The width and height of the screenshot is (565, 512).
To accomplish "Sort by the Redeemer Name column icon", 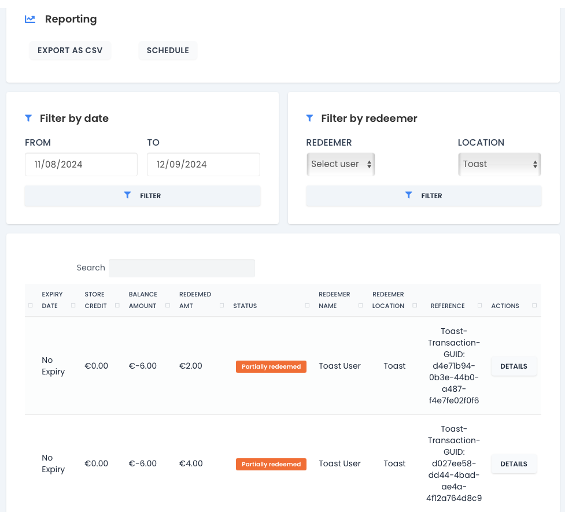I will pos(360,306).
